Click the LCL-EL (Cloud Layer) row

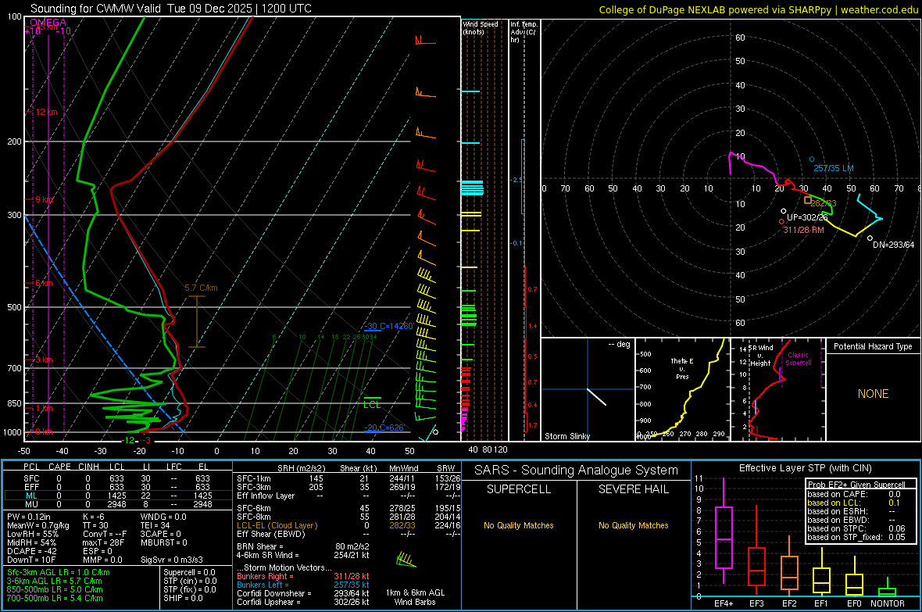(348, 525)
